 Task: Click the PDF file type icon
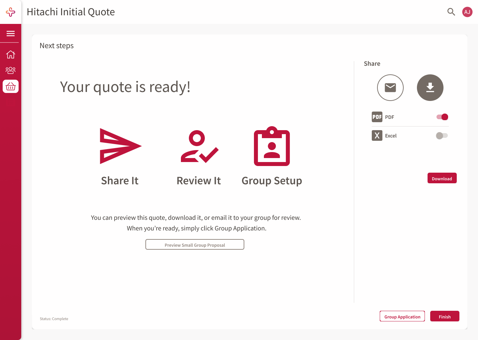377,117
